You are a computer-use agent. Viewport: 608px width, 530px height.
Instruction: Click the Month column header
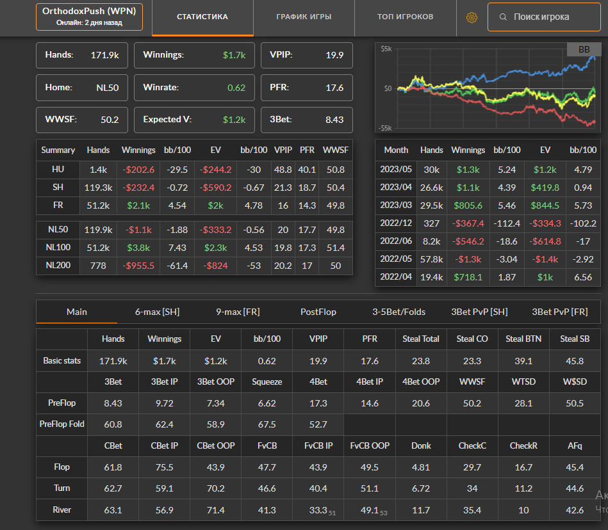(396, 150)
